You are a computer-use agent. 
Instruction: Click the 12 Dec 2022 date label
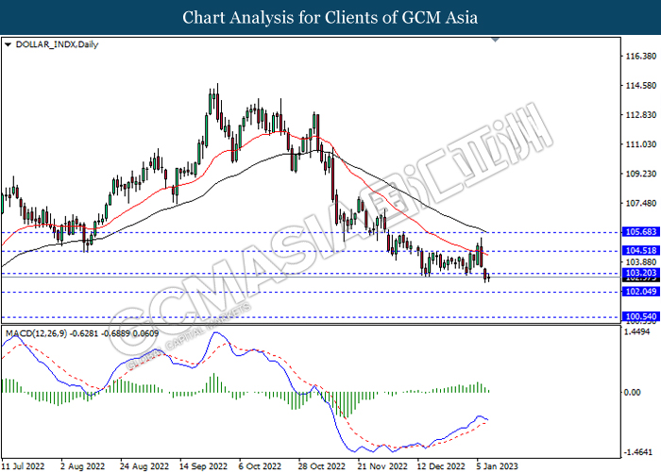pos(441,466)
